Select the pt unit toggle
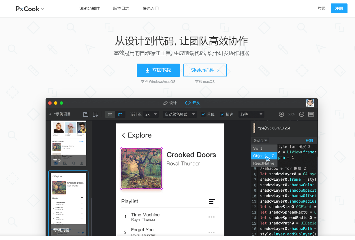This screenshot has height=240, width=355. 120,114
